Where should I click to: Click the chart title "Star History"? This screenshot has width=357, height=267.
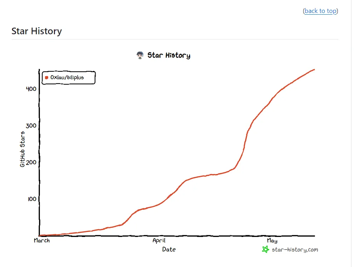169,55
